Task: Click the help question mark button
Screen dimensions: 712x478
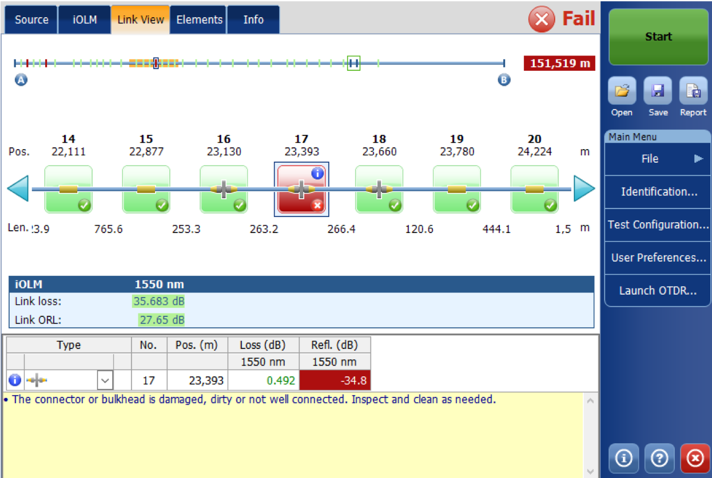Action: (x=659, y=457)
